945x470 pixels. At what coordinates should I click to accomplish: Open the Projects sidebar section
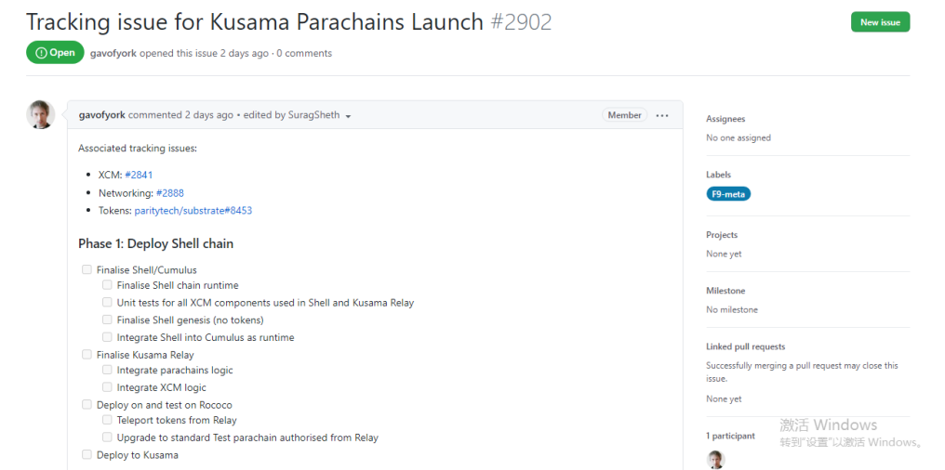[x=722, y=235]
